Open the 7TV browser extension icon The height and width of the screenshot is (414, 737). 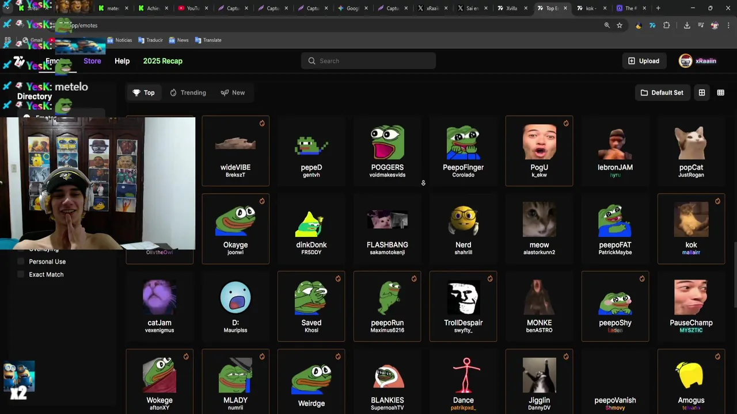coord(652,25)
